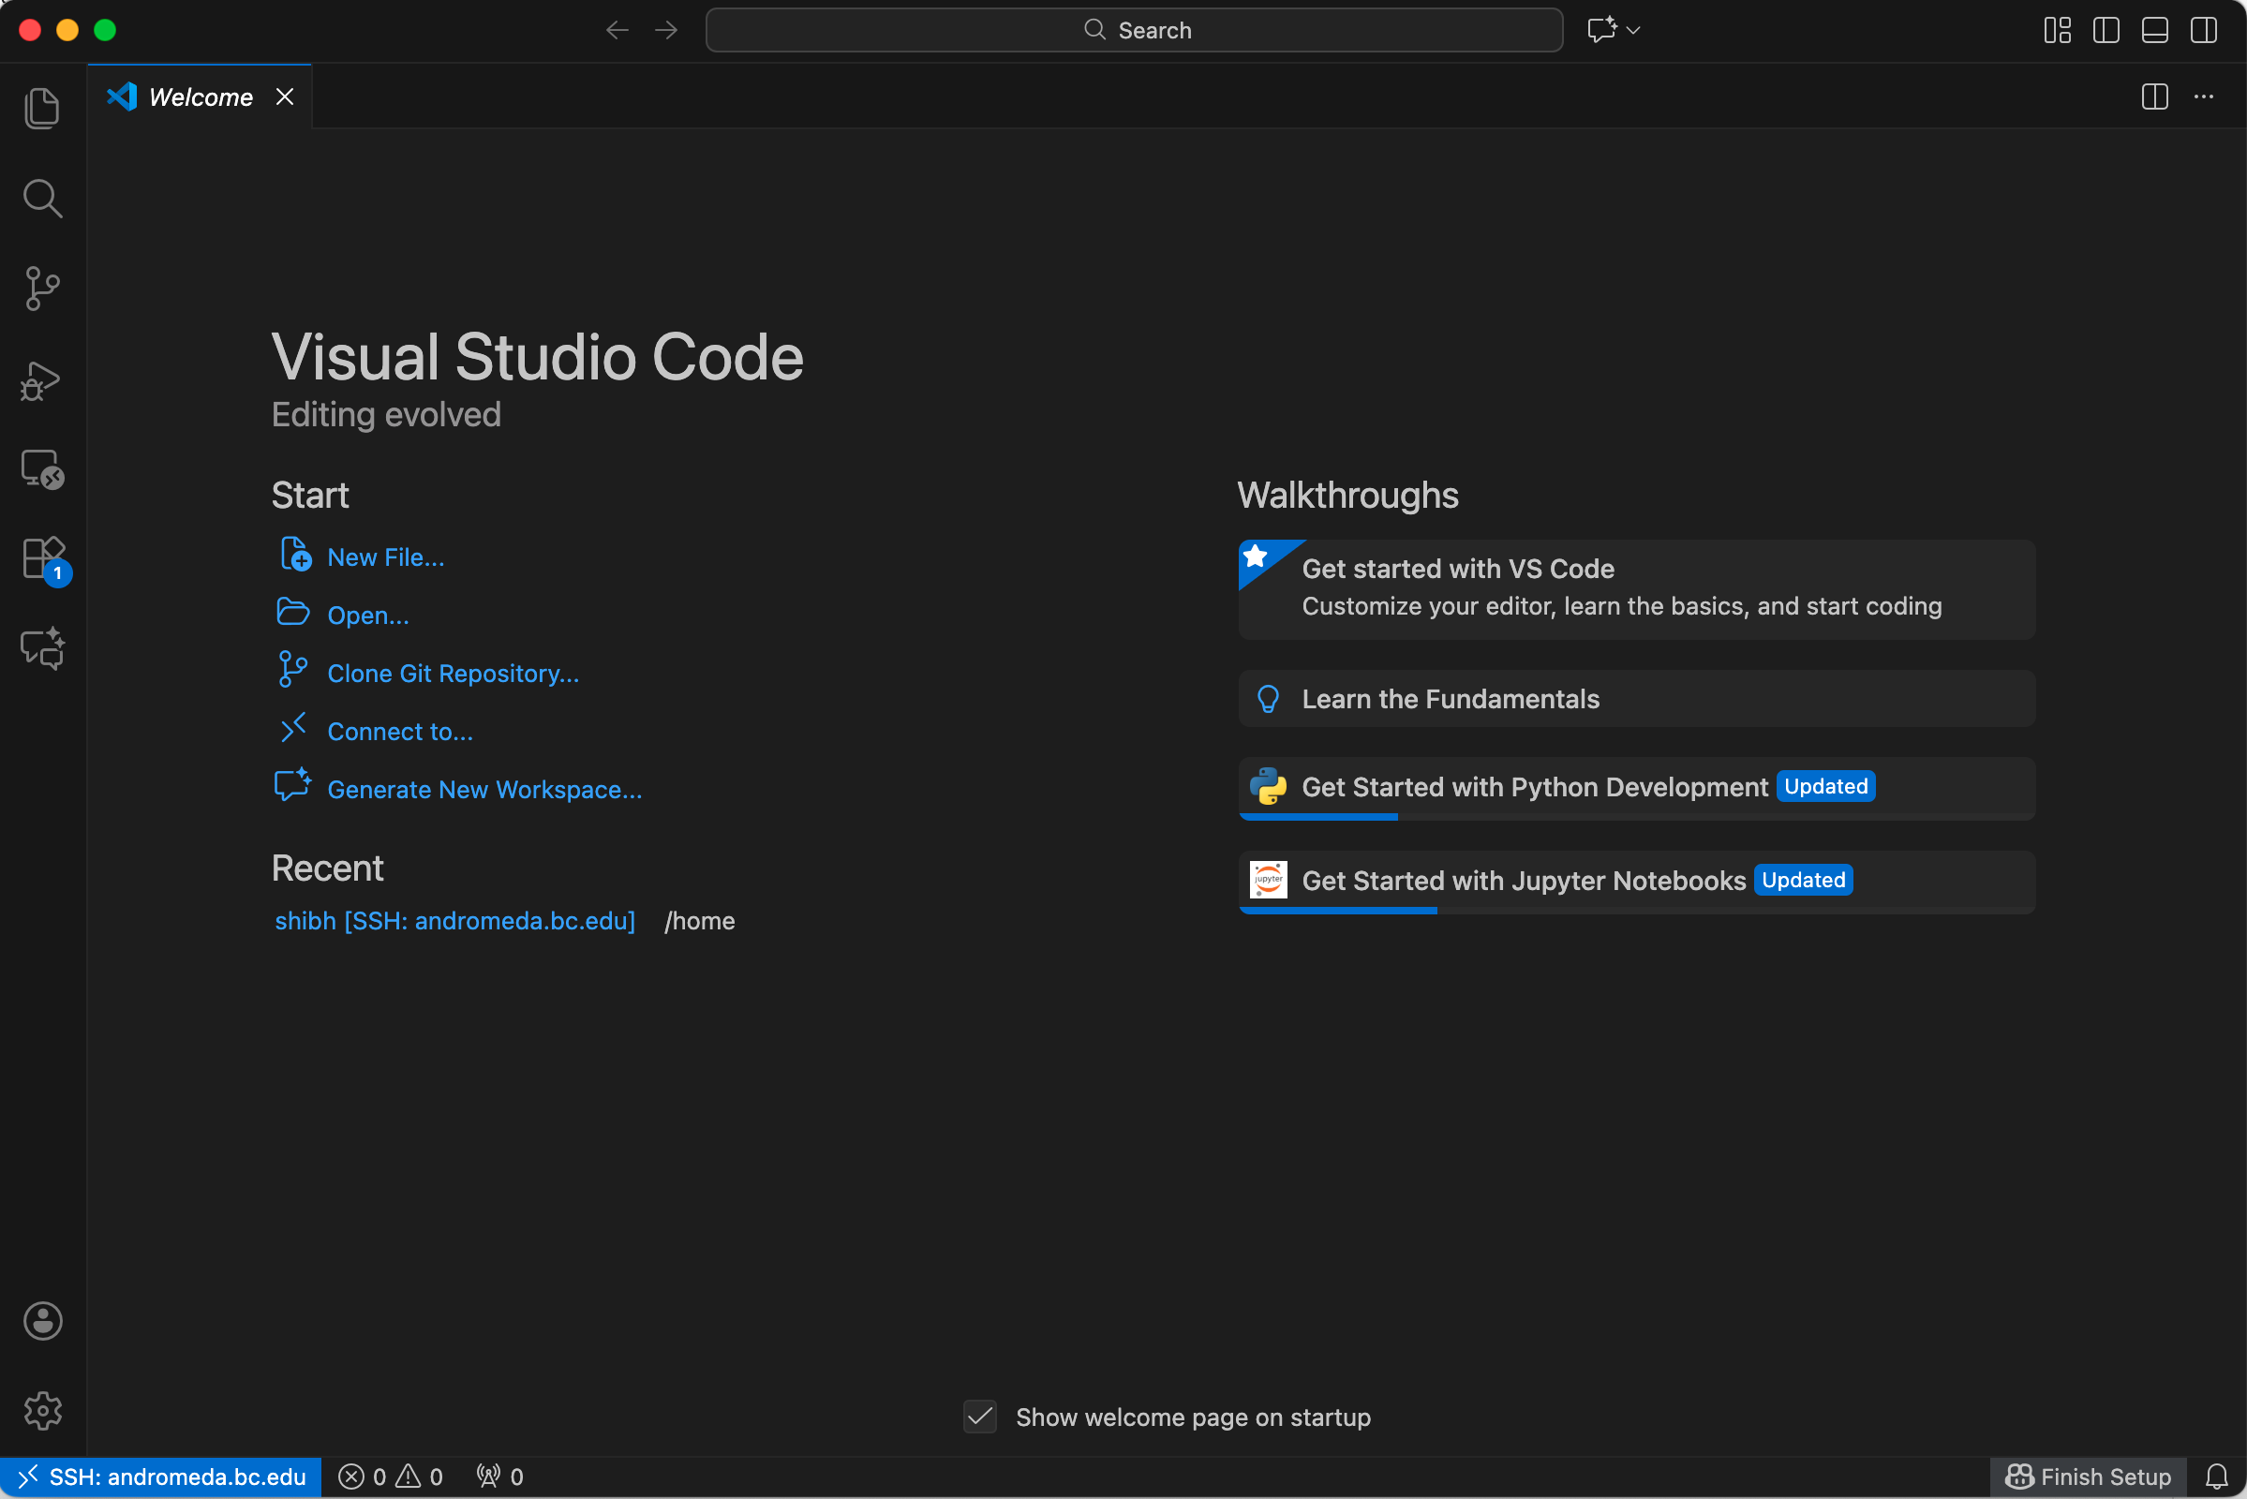Toggle the bottom panel visibility

(2154, 31)
